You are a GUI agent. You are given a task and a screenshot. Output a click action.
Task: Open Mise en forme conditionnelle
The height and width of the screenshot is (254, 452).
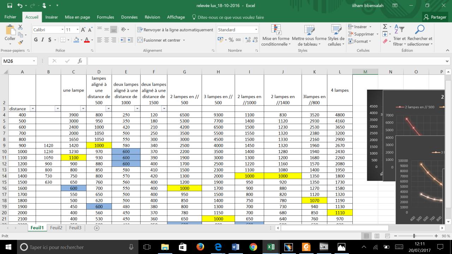pyautogui.click(x=276, y=36)
